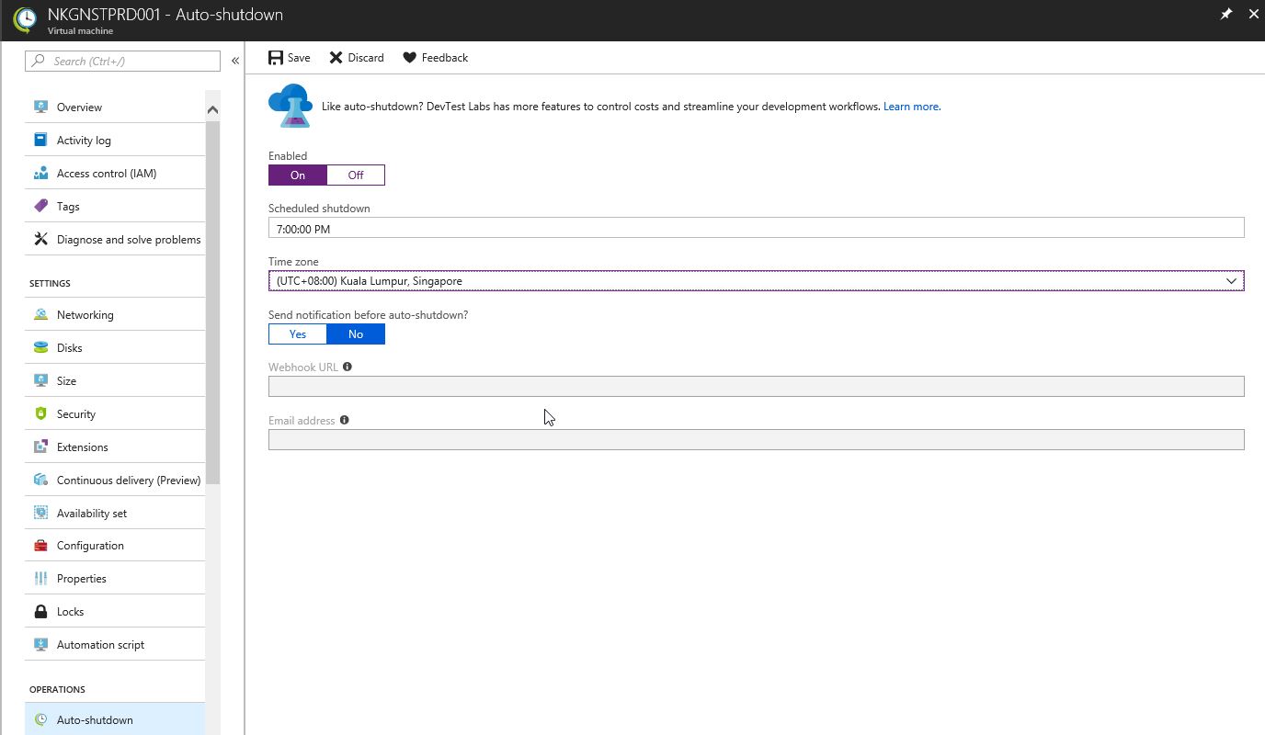Open the Time zone dropdown
This screenshot has width=1265, height=735.
point(756,281)
